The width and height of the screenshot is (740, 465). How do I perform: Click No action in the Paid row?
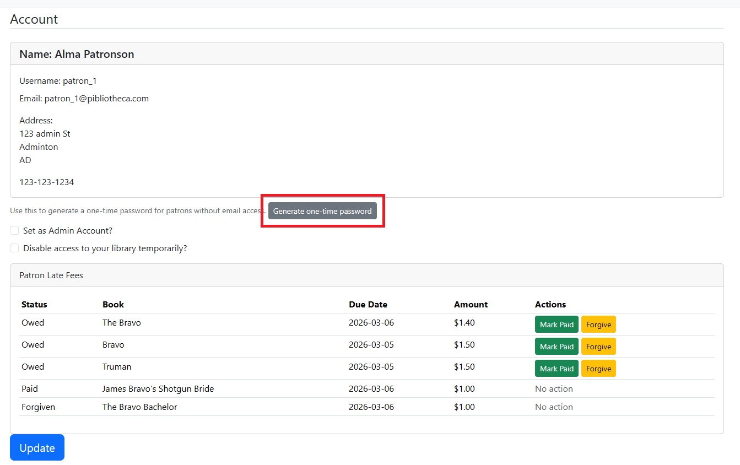coord(554,388)
